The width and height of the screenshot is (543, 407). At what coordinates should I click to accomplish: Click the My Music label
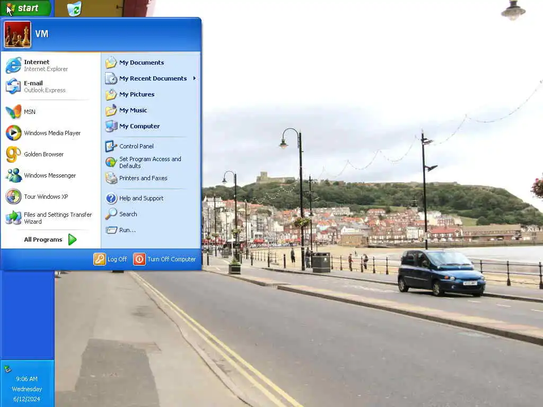coord(133,110)
